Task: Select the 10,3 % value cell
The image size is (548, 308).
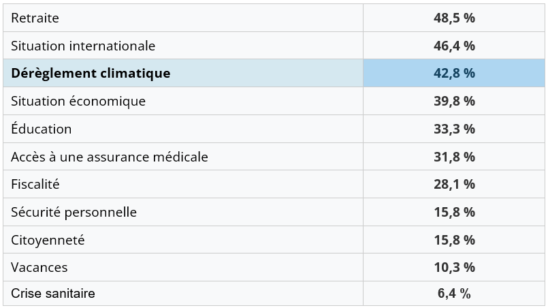Action: tap(454, 267)
